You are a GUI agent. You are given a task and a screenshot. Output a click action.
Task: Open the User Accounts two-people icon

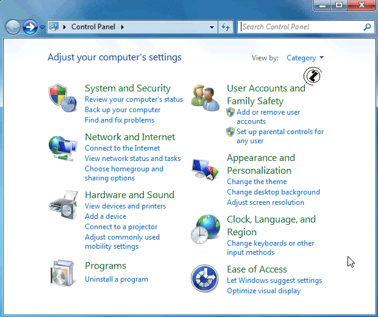205,98
